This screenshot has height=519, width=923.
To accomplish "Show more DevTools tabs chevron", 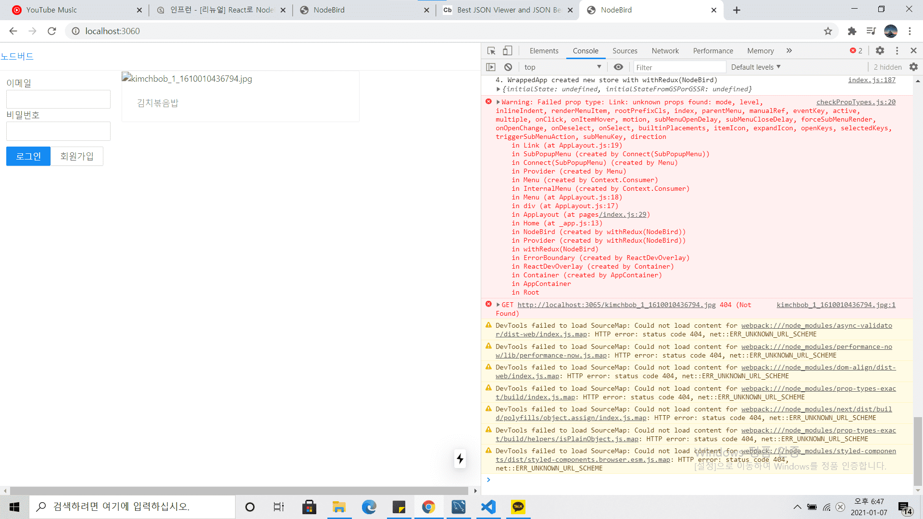I will (789, 51).
